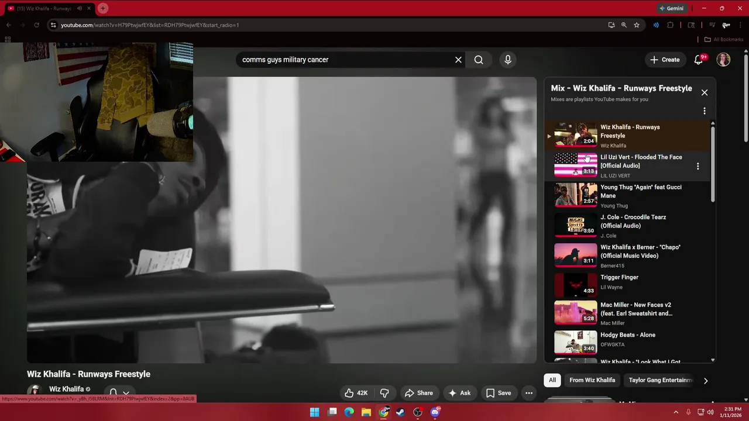Open options for Lil Uzi Vert track
Viewport: 749px width, 421px height.
tap(698, 166)
